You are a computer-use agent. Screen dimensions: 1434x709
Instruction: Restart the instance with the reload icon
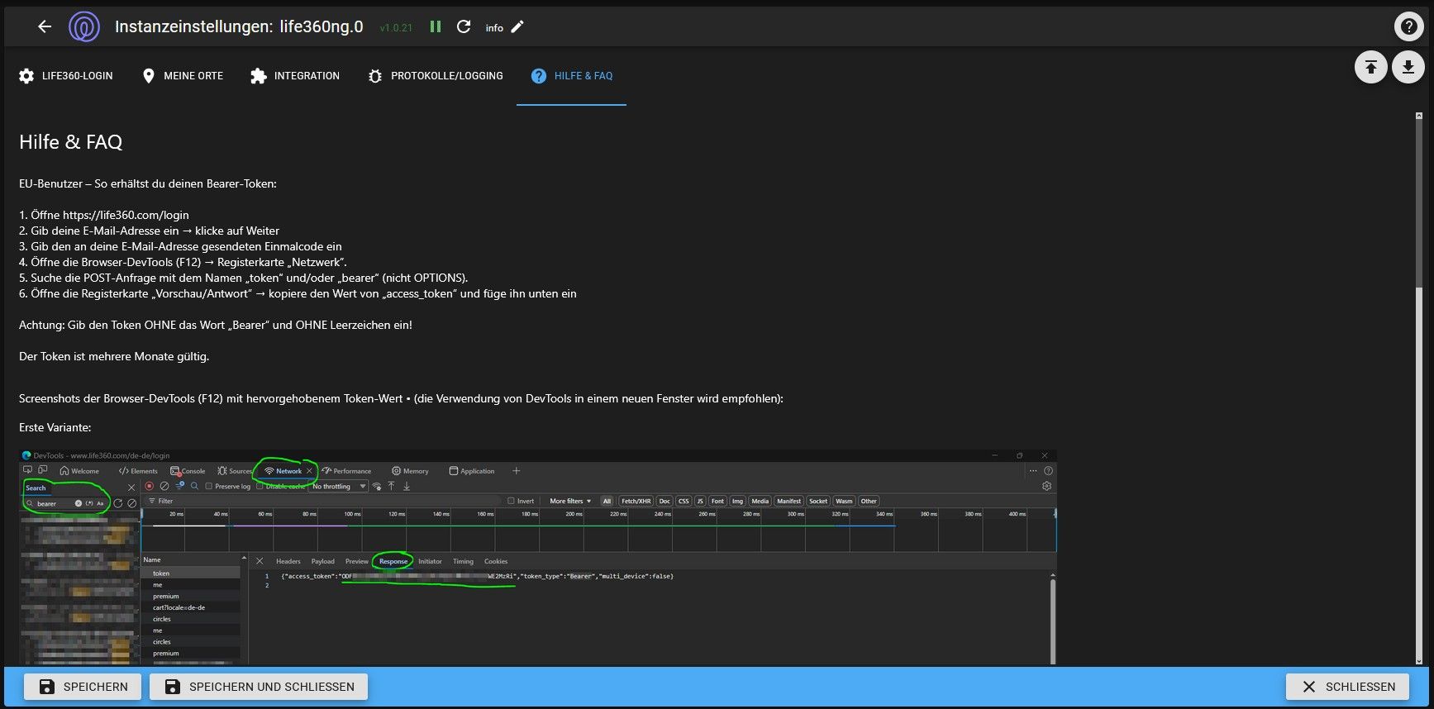click(464, 26)
